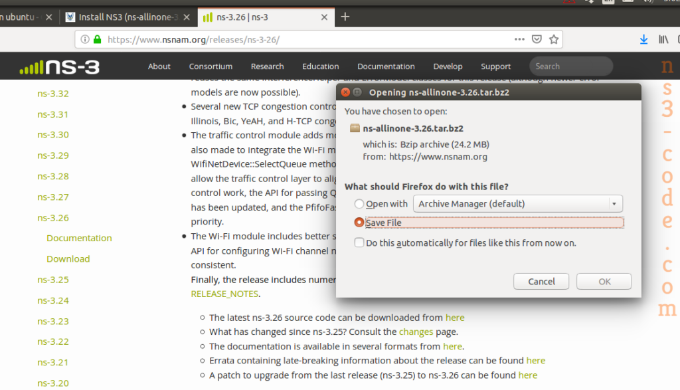
Task: Click the site Search field
Action: (571, 66)
